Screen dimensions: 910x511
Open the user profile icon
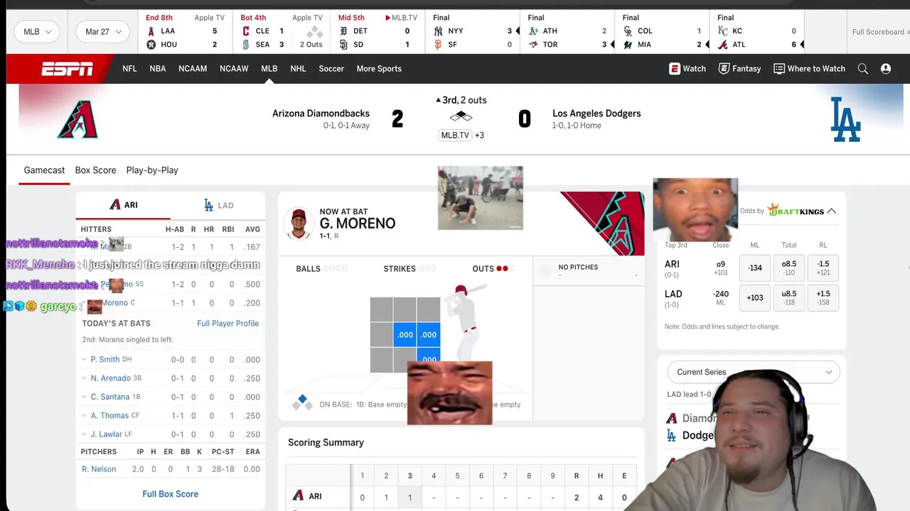tap(885, 69)
